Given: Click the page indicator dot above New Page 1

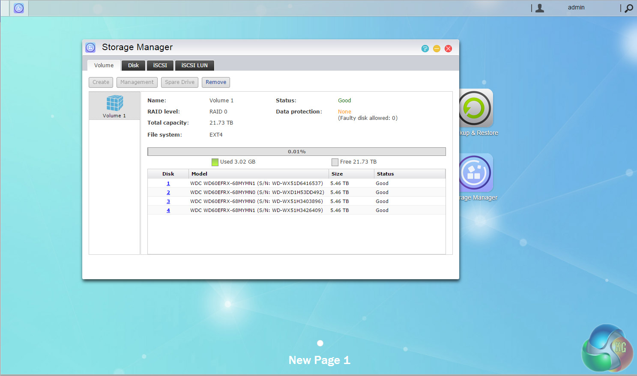Looking at the screenshot, I should (x=320, y=343).
